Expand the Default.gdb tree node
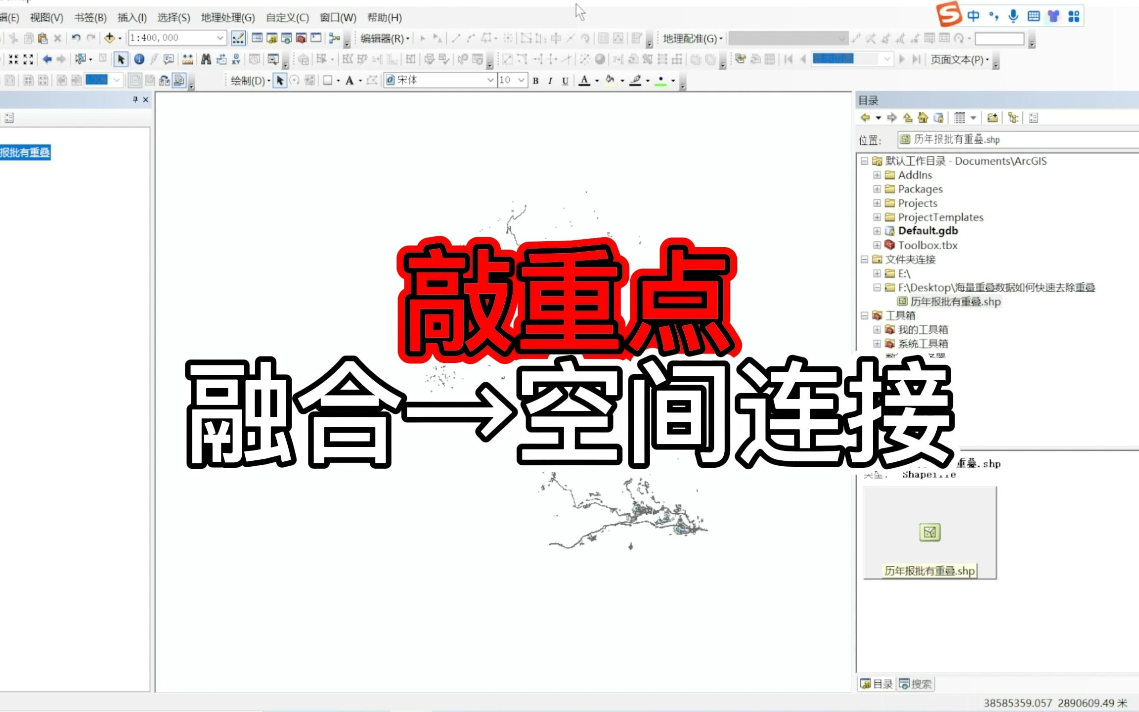 876,231
